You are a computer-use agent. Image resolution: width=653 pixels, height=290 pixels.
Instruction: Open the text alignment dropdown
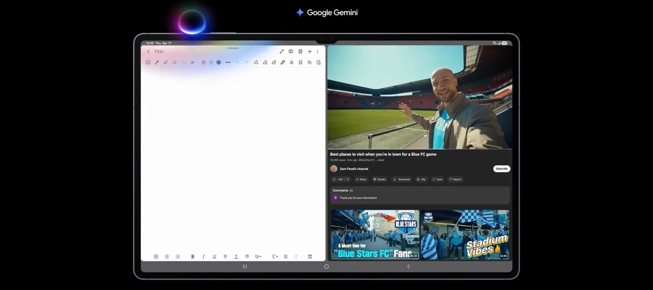(275, 256)
